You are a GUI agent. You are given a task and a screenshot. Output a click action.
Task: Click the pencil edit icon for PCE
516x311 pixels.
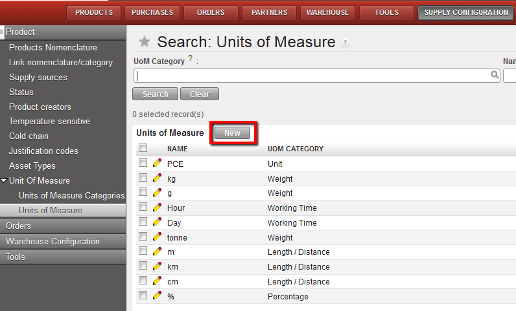(157, 164)
